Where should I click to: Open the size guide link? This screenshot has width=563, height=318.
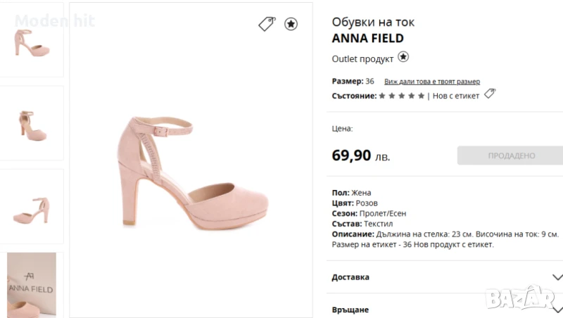pos(431,82)
